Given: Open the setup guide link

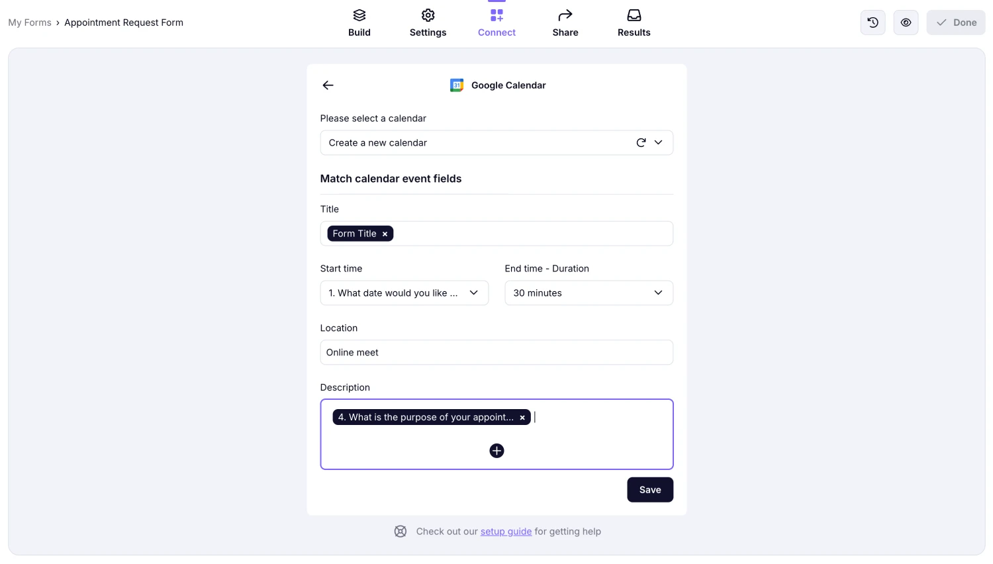Looking at the screenshot, I should (x=506, y=531).
